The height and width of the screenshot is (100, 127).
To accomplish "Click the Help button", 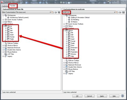I will [x=114, y=96].
